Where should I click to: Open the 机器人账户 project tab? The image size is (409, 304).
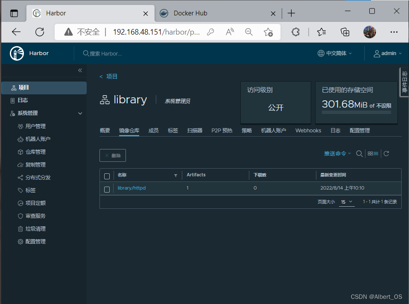pos(274,131)
